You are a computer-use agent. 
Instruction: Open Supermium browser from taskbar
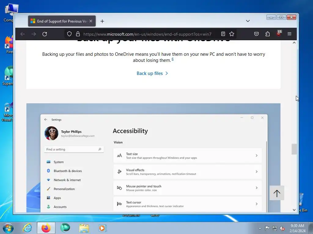(65, 228)
